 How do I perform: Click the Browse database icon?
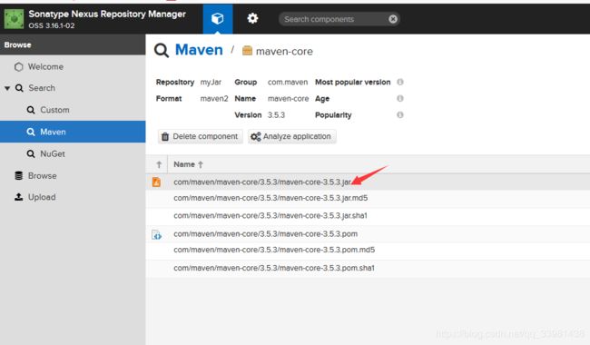18,175
